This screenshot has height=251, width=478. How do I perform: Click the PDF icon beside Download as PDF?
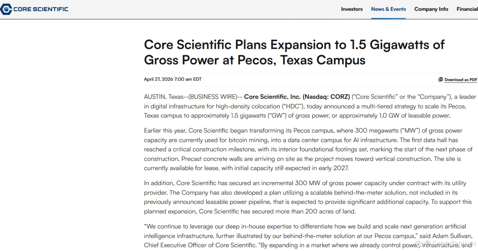441,79
